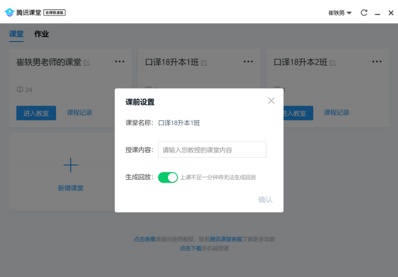The height and width of the screenshot is (277, 398).
Task: Open the 腾讯课堂客服 link
Action: [x=226, y=239]
